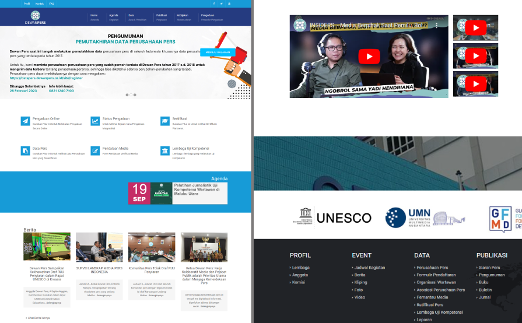Open the Sertifikasi graduation cap icon
This screenshot has width=522, height=323.
point(165,121)
